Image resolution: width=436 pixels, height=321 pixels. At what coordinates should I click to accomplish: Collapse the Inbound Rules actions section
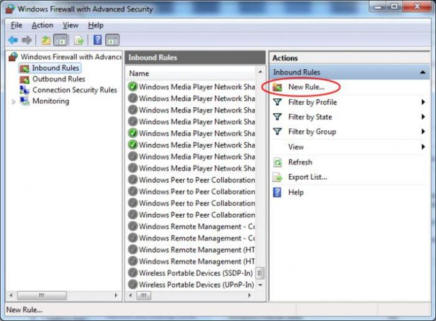click(x=422, y=73)
